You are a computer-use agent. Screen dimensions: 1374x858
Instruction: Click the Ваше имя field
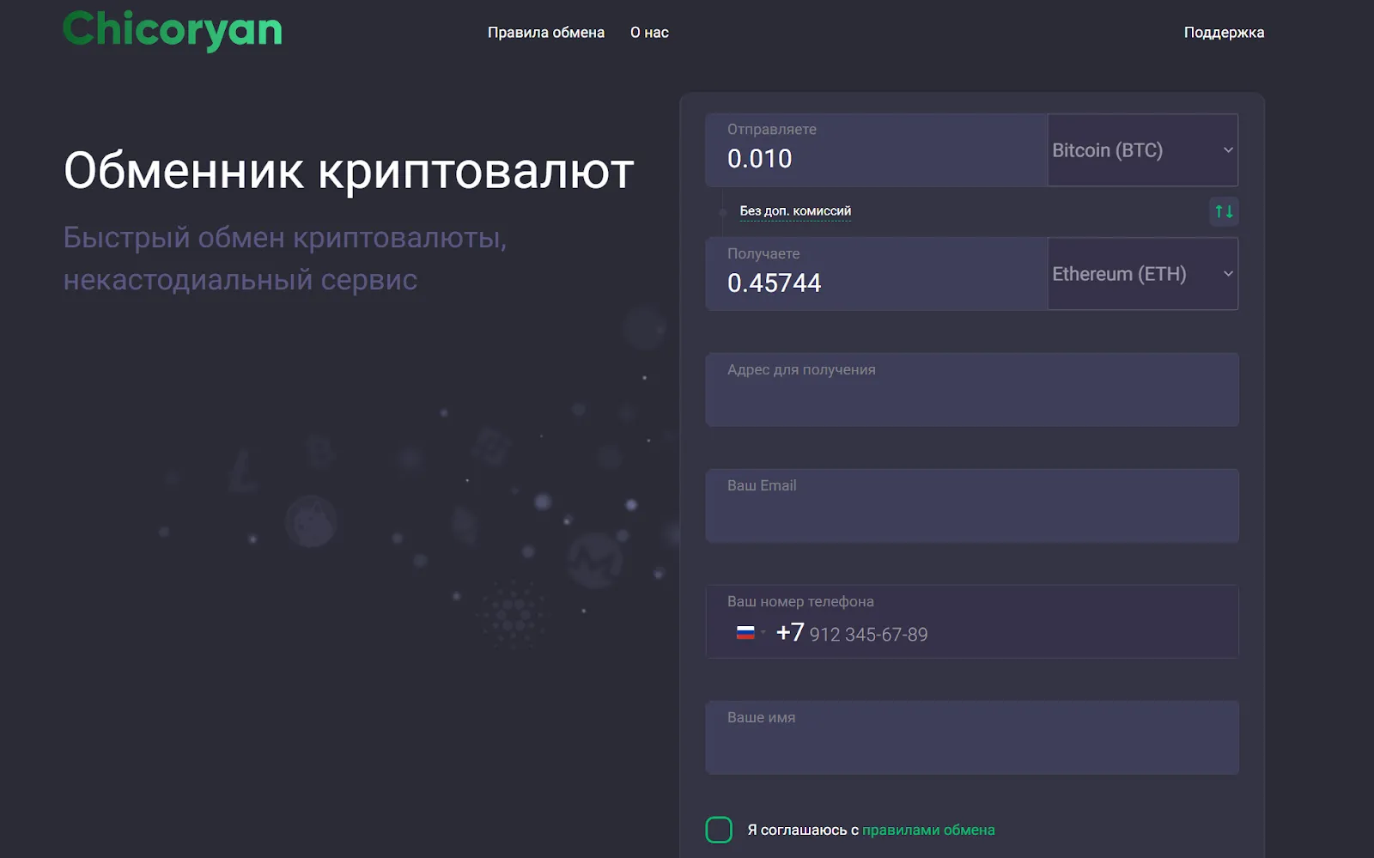(x=972, y=738)
